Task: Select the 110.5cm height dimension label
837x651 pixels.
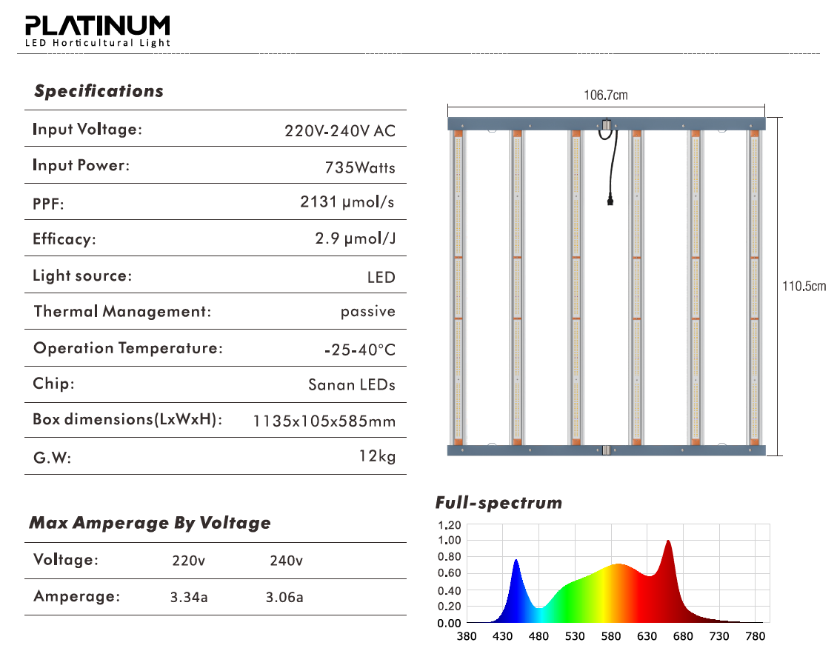Action: coord(804,287)
